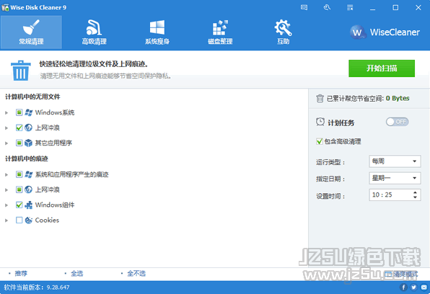Screen dimensions: 430x294
Task: Uncheck the Windows组件 checkbox
Action: [x=19, y=205]
